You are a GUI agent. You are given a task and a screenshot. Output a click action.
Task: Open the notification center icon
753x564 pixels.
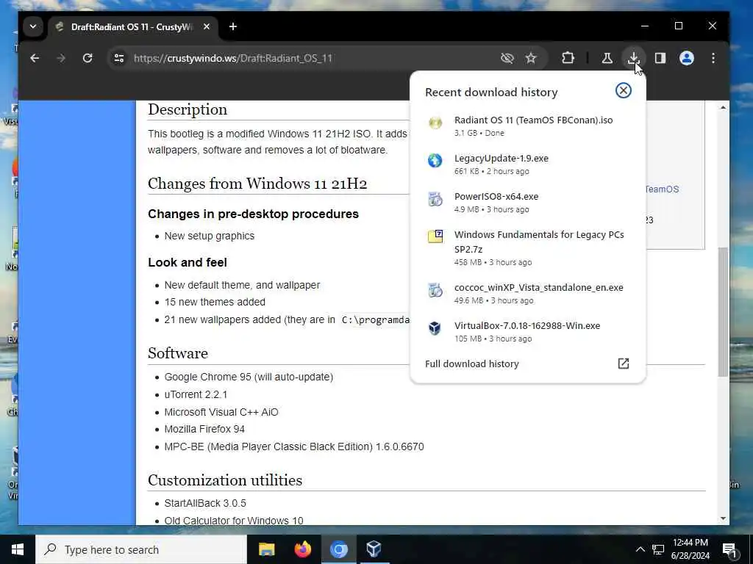[x=729, y=551]
